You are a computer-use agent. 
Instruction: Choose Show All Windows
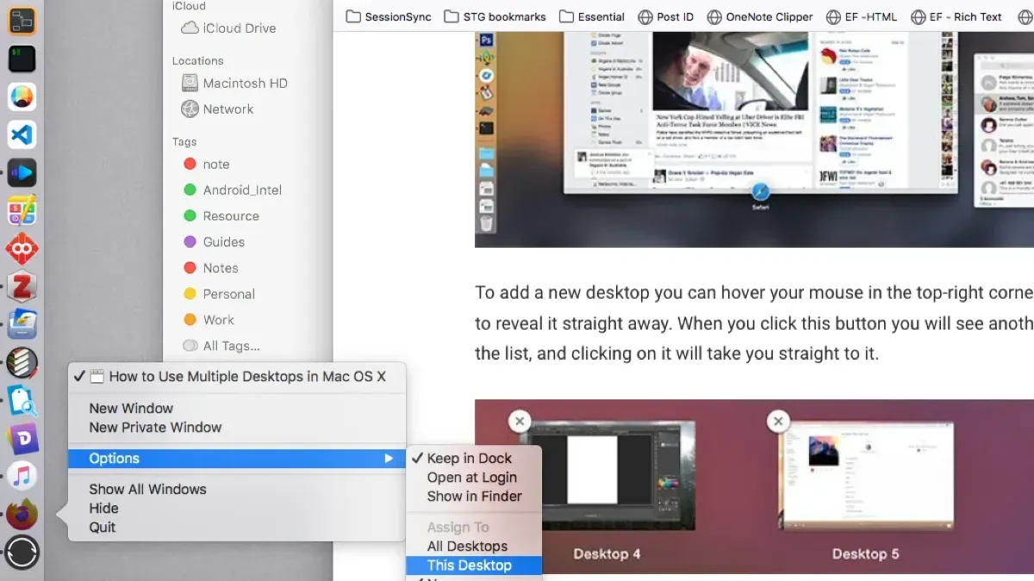[x=237, y=490]
